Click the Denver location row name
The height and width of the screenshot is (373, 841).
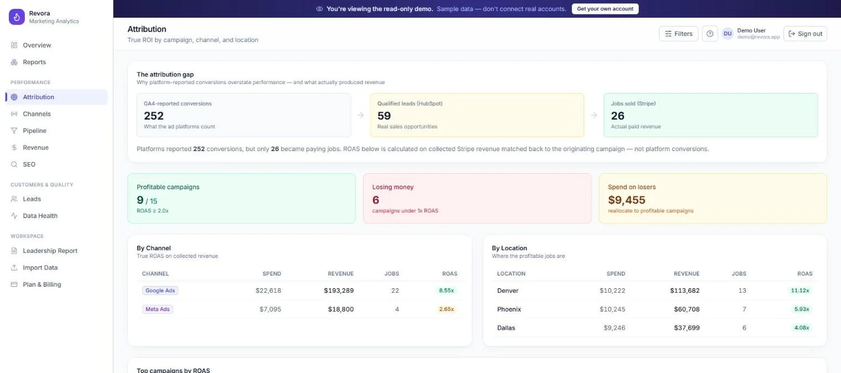click(x=507, y=291)
